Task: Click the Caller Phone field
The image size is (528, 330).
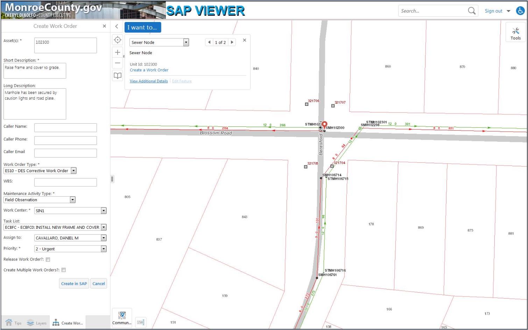Action: [65, 140]
